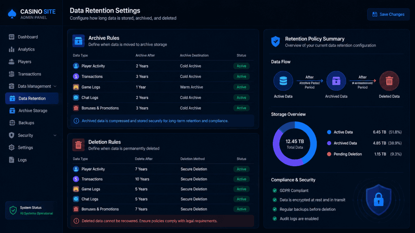The image size is (415, 233).
Task: Click the Settings gear icon
Action: pos(11,147)
